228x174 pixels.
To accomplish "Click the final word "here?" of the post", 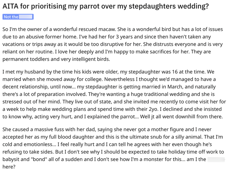I will [9, 167].
